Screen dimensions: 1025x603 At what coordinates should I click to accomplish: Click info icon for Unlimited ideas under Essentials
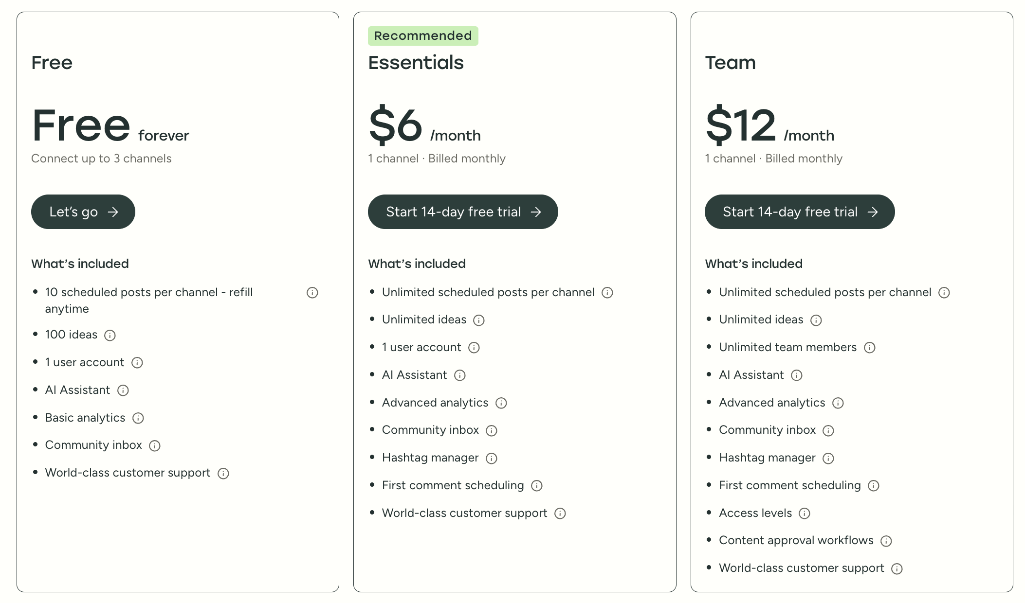479,320
